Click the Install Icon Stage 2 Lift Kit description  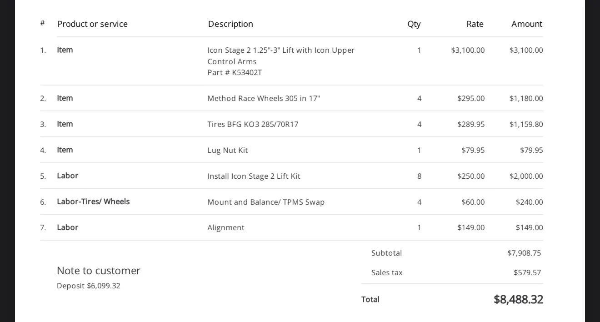(x=254, y=176)
